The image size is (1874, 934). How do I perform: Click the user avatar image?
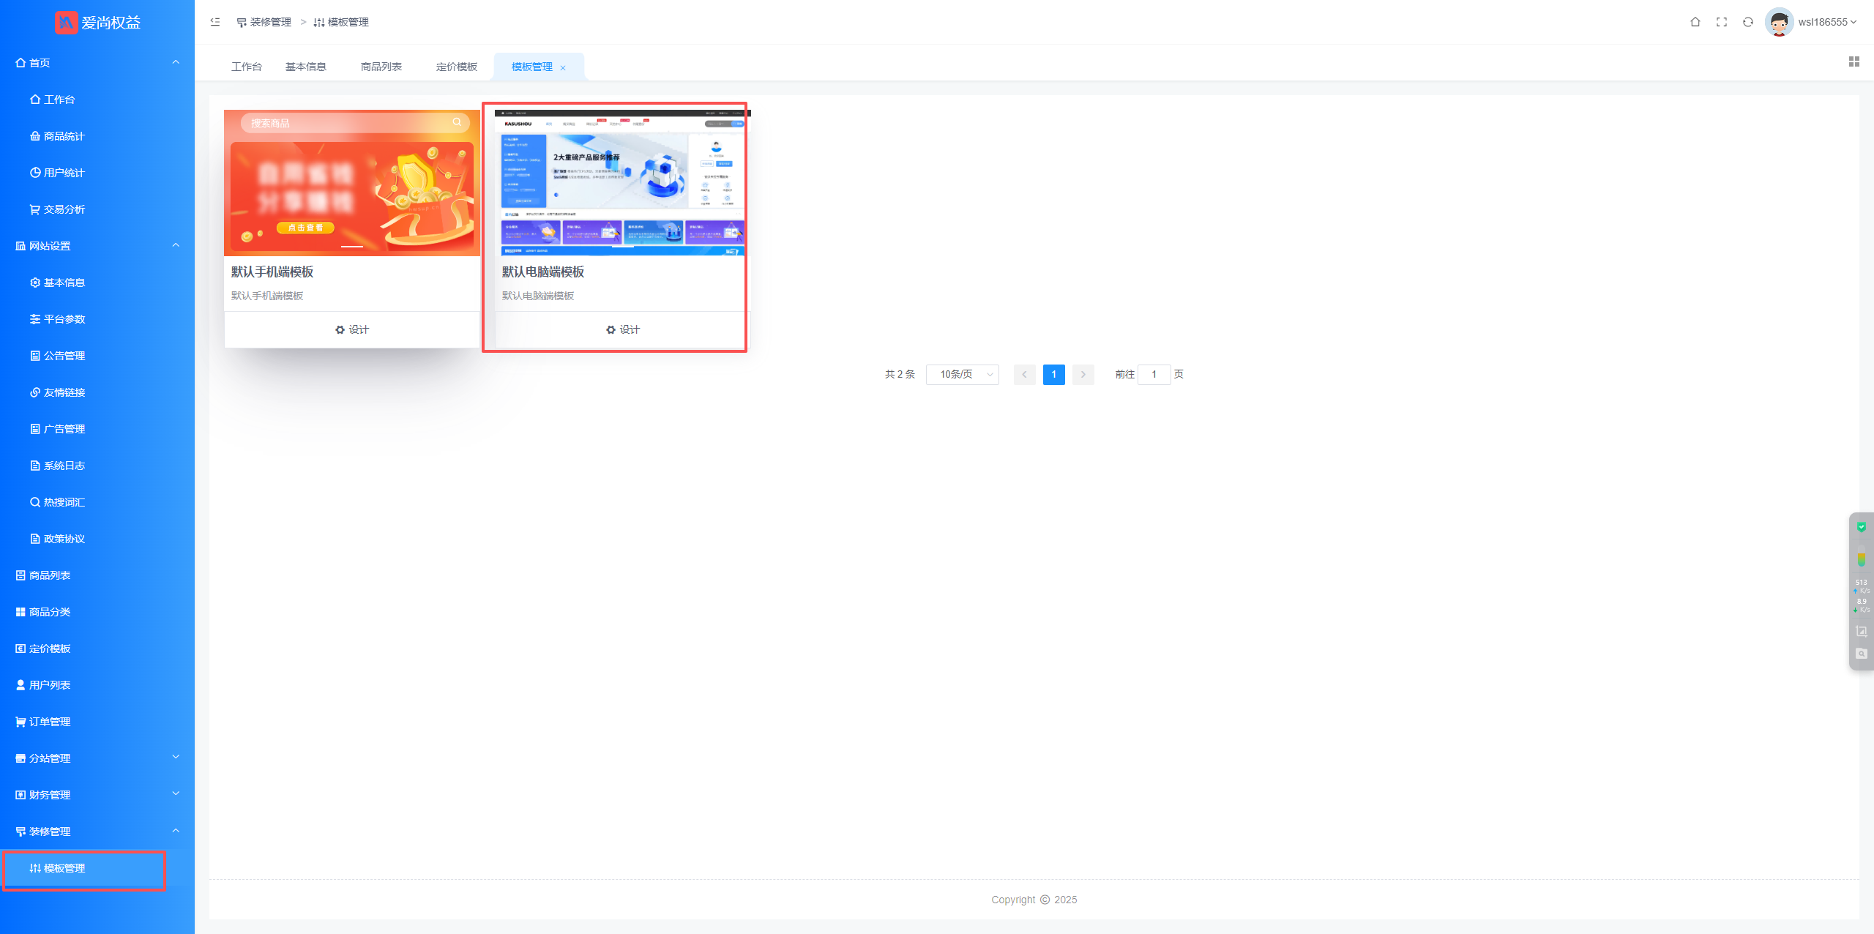tap(1779, 22)
